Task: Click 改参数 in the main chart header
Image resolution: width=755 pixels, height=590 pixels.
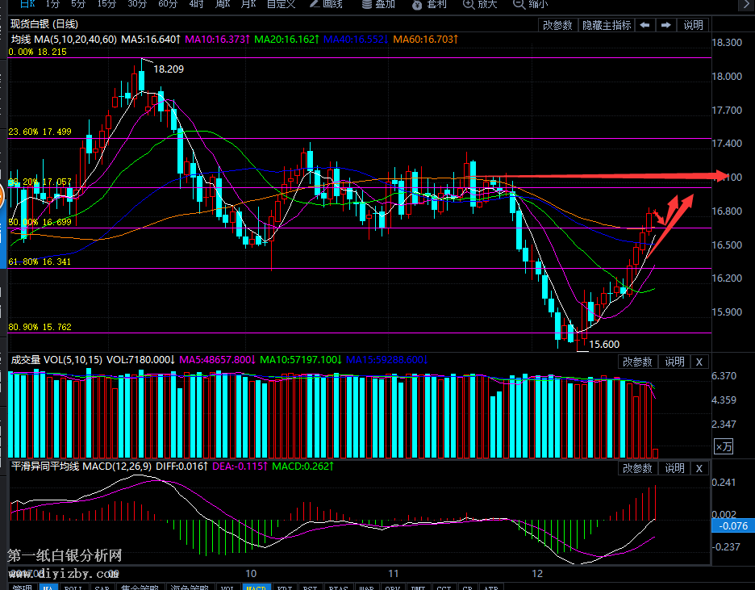Action: coord(558,25)
